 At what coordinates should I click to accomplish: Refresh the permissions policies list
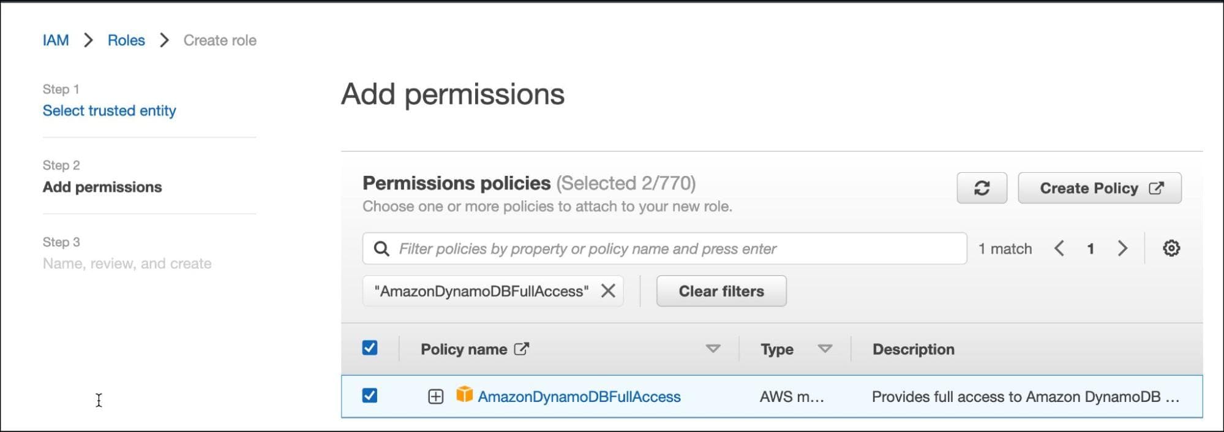(982, 188)
